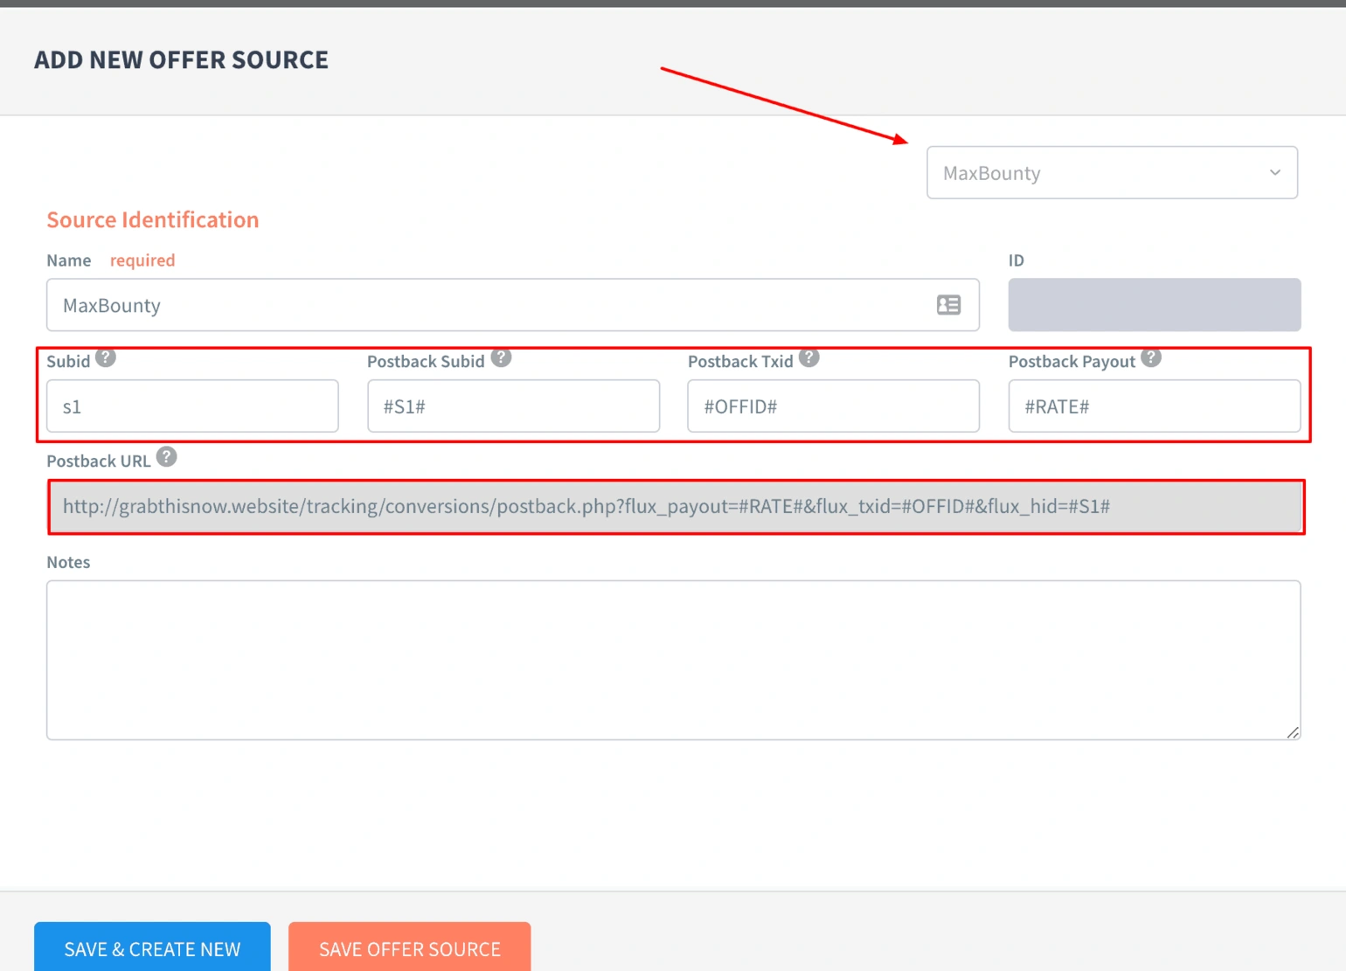Image resolution: width=1346 pixels, height=971 pixels.
Task: Click the Postback Subid help icon
Action: (x=501, y=358)
